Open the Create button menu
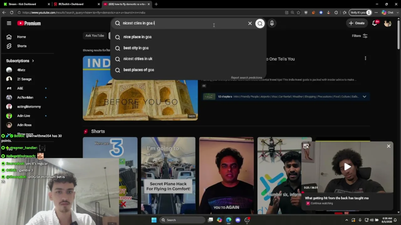 357,23
